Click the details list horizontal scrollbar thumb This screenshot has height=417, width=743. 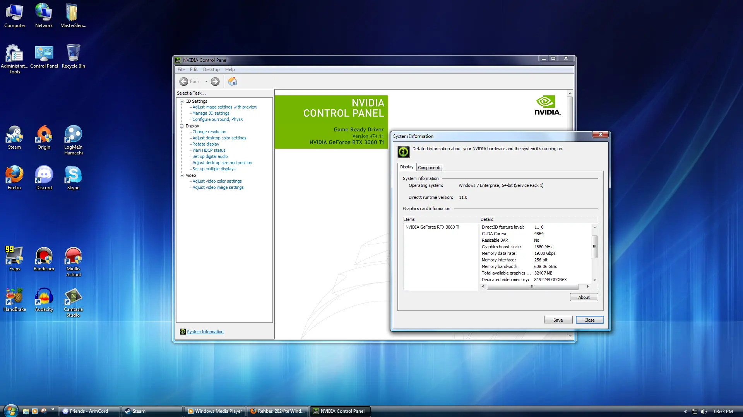coord(532,286)
